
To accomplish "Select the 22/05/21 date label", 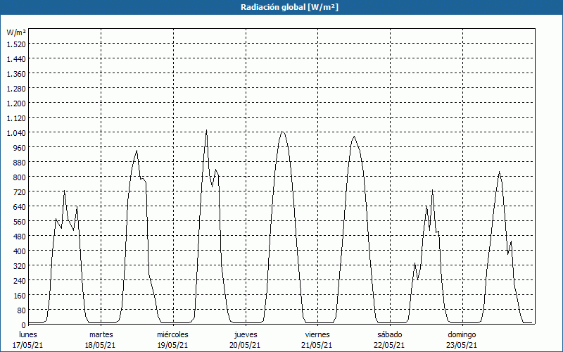I will pyautogui.click(x=389, y=345).
